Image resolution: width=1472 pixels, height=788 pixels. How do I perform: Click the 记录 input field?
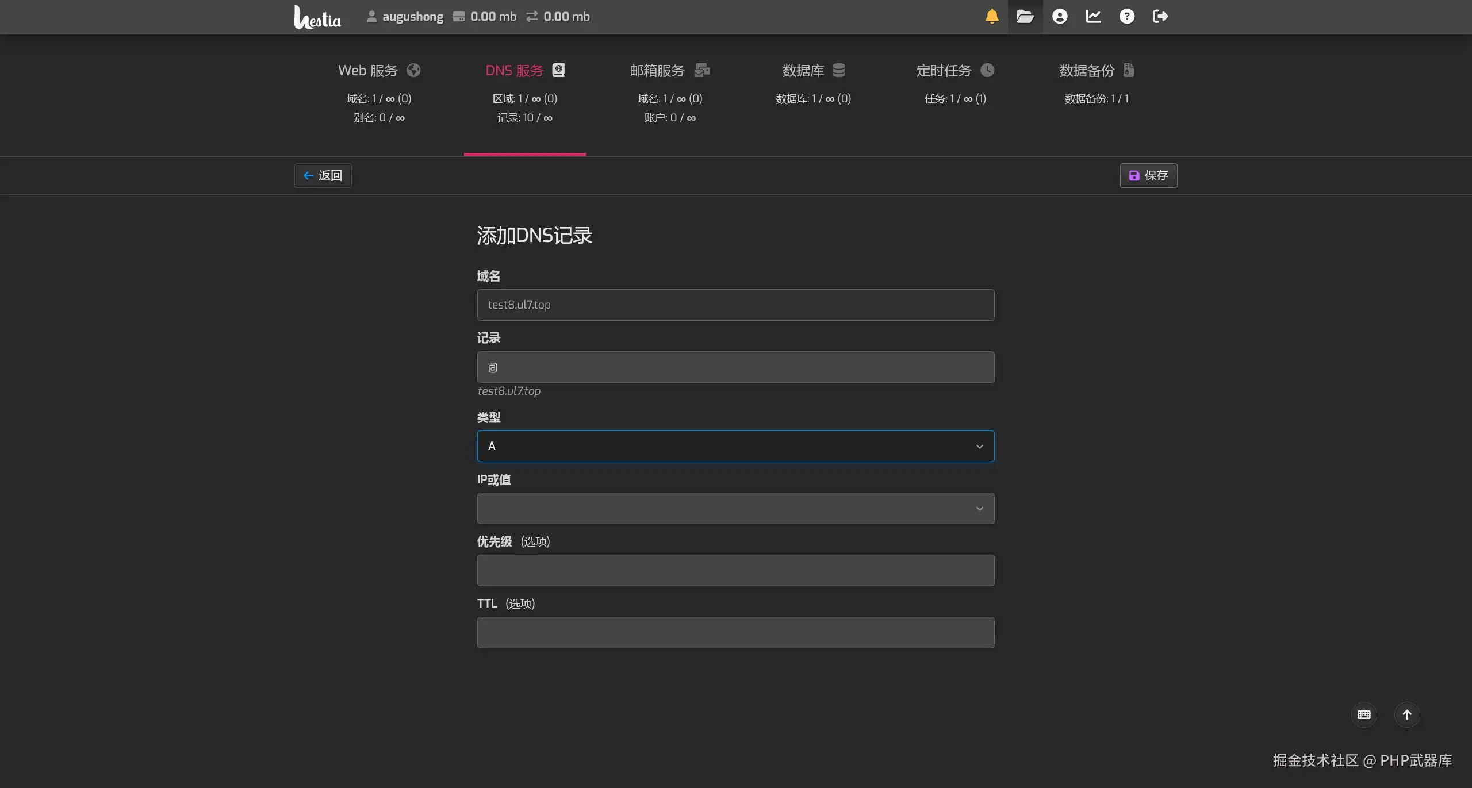tap(735, 367)
